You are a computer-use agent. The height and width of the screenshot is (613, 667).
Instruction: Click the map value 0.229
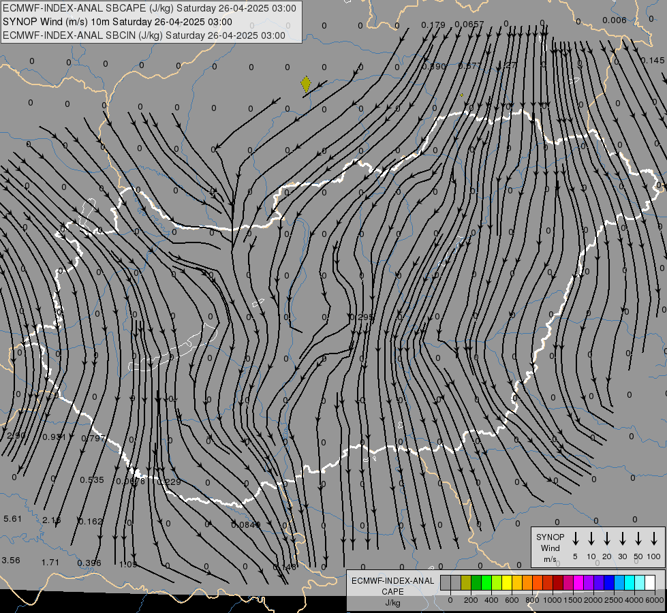point(169,482)
